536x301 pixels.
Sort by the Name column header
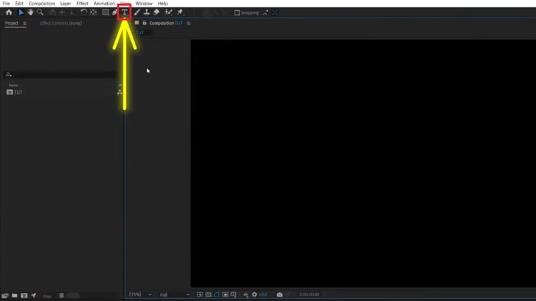[13, 85]
